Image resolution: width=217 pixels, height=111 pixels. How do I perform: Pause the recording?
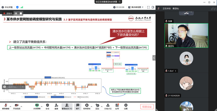tap(16, 14)
